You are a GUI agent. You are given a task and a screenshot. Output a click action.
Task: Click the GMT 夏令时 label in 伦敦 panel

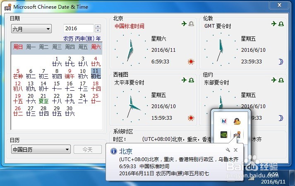click(218, 26)
